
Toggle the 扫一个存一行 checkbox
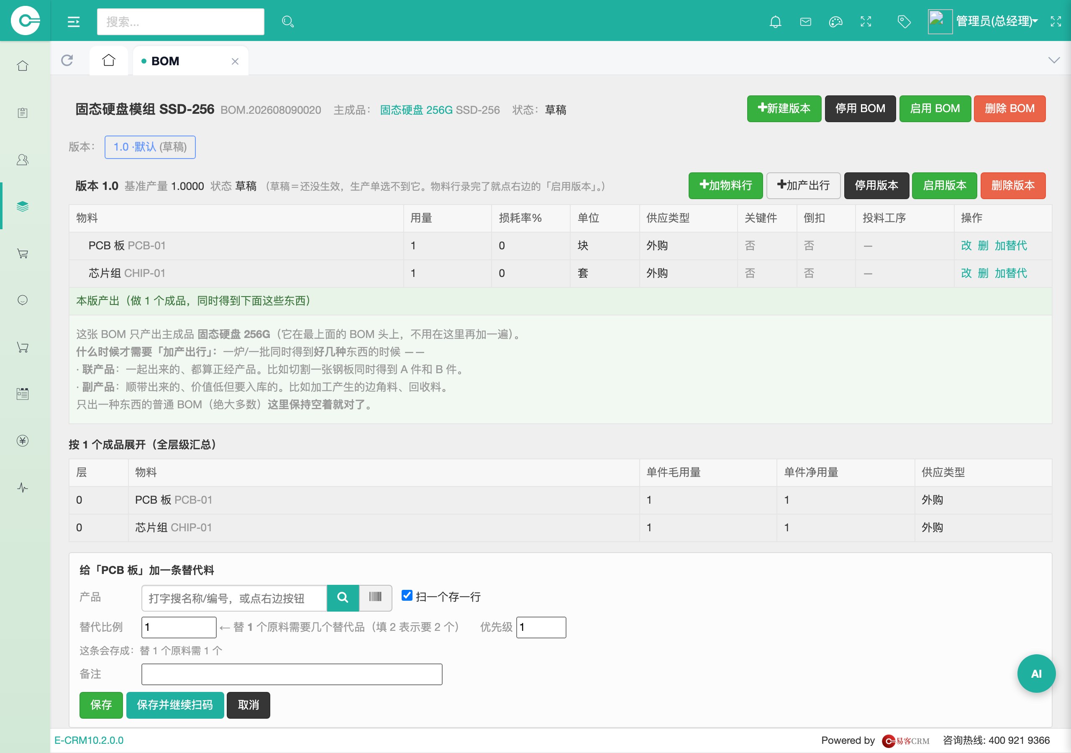click(407, 596)
